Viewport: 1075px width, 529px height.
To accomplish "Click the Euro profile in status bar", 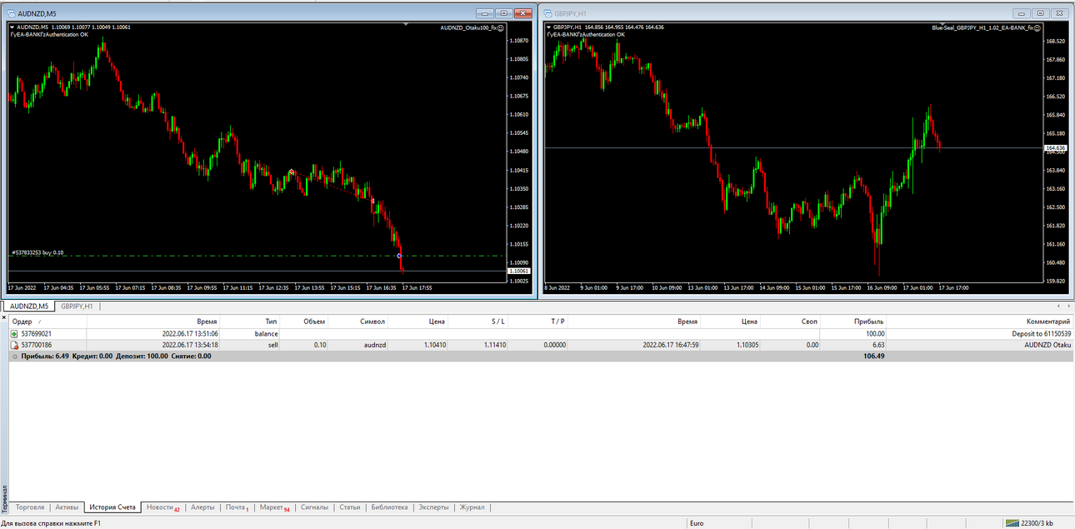I will pos(698,523).
